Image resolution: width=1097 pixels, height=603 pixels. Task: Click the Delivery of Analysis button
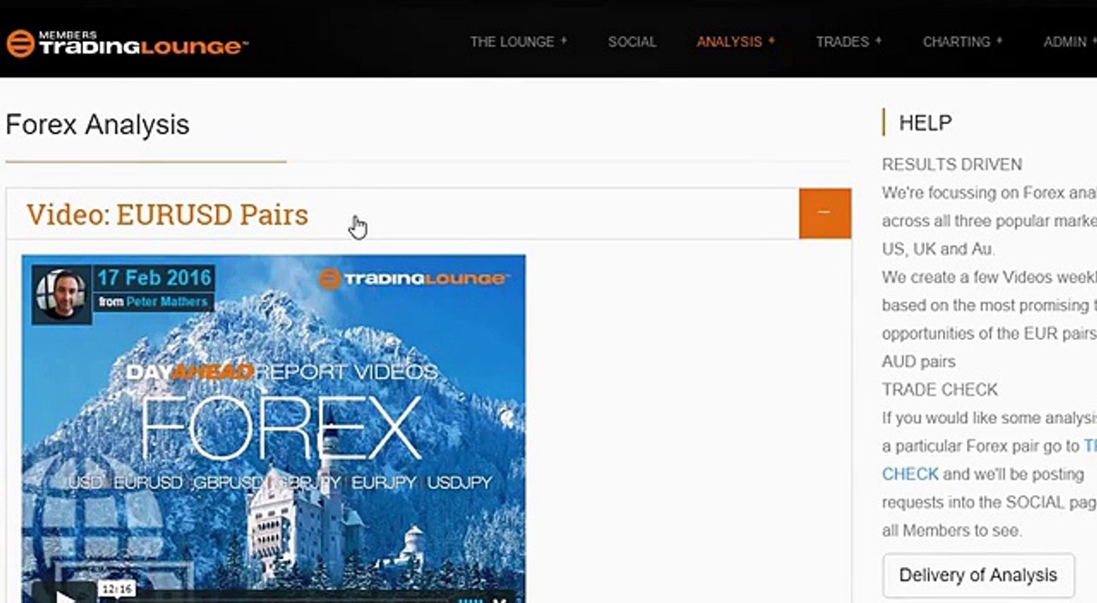click(x=978, y=575)
